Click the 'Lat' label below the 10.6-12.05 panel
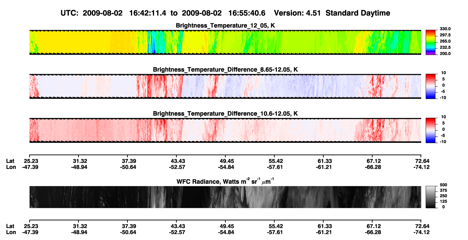The image size is (468, 240). [10, 160]
